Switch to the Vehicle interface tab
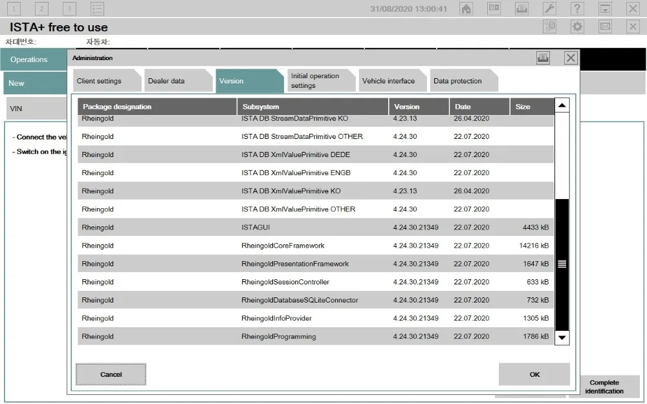Screen dimensions: 647x404 tap(393, 81)
